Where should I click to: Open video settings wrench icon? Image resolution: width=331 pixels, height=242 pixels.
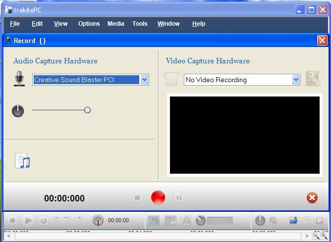click(313, 79)
